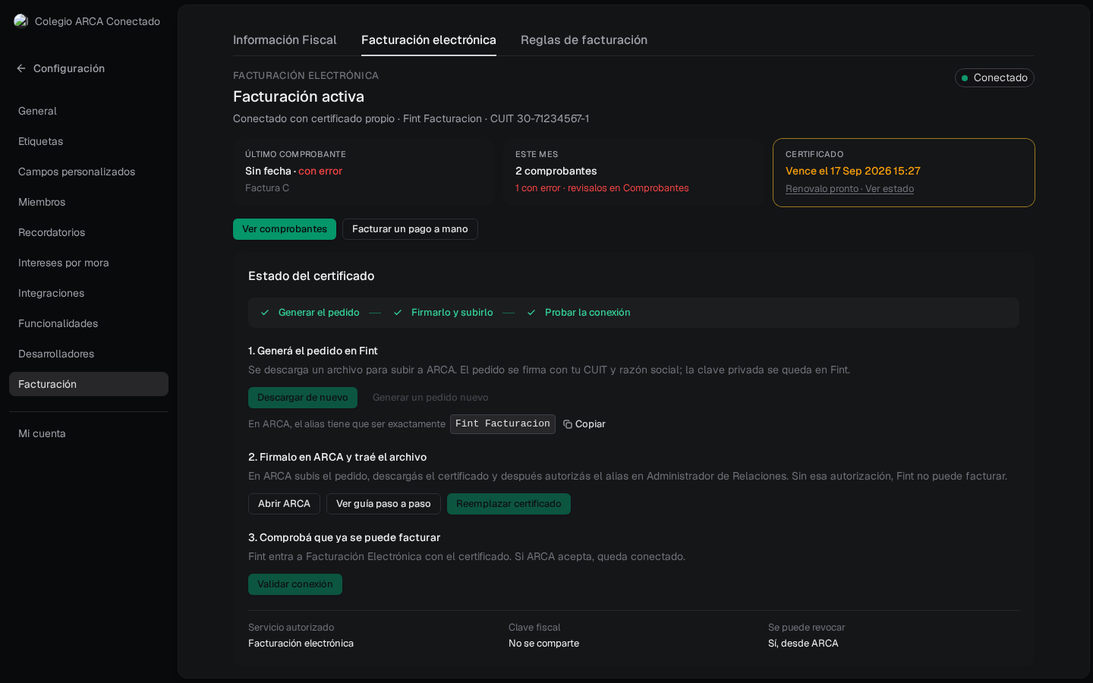This screenshot has width=1093, height=683.
Task: Click the Descargar de nuevo button
Action: [303, 398]
